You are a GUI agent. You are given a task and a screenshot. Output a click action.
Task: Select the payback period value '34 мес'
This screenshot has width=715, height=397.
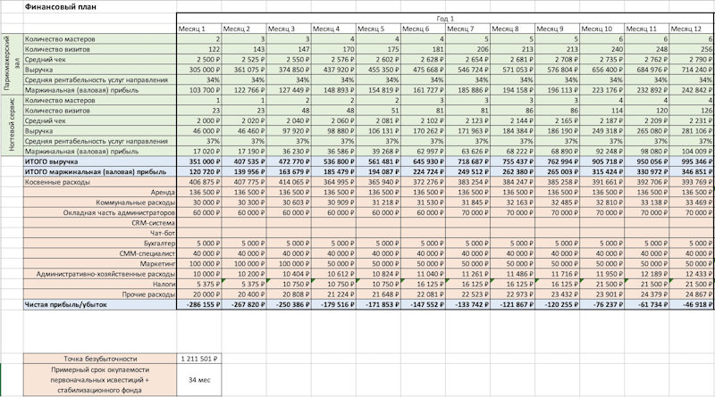(x=198, y=379)
